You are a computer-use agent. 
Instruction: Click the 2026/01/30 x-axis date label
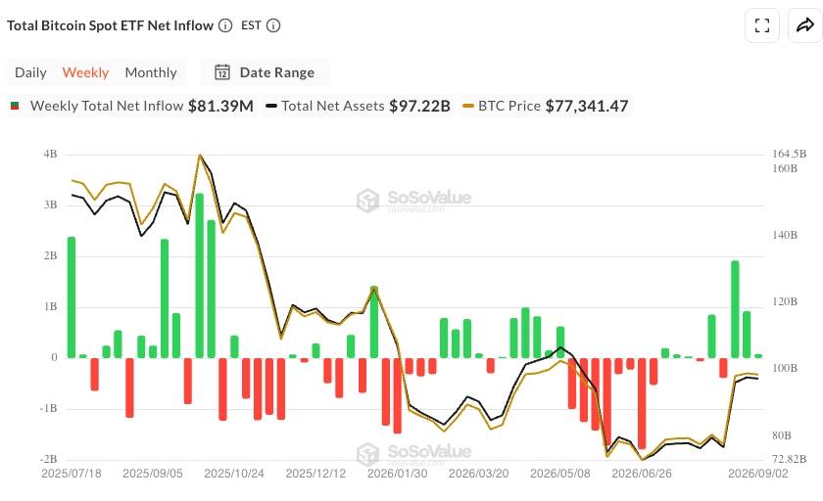[398, 474]
